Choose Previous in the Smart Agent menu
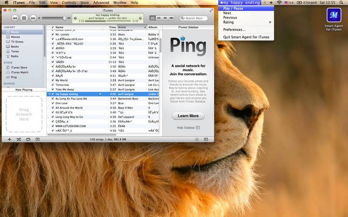The width and height of the screenshot is (348, 217). coord(246,17)
